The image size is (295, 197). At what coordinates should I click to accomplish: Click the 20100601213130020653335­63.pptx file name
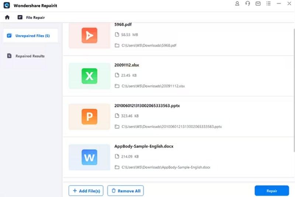coord(147,106)
